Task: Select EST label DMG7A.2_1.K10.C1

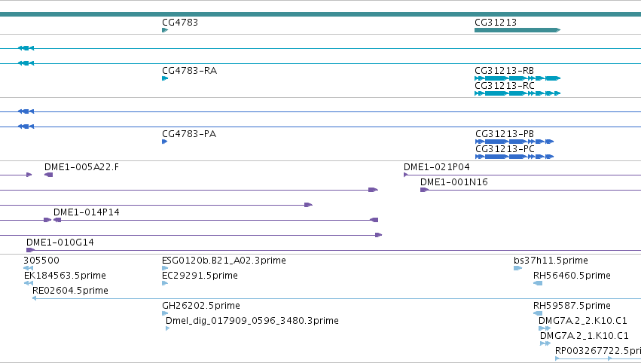Action: [585, 337]
